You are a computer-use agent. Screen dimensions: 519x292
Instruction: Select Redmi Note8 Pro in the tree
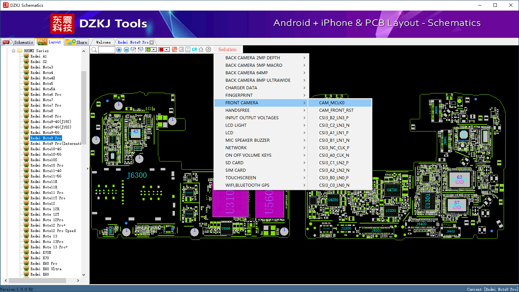46,116
